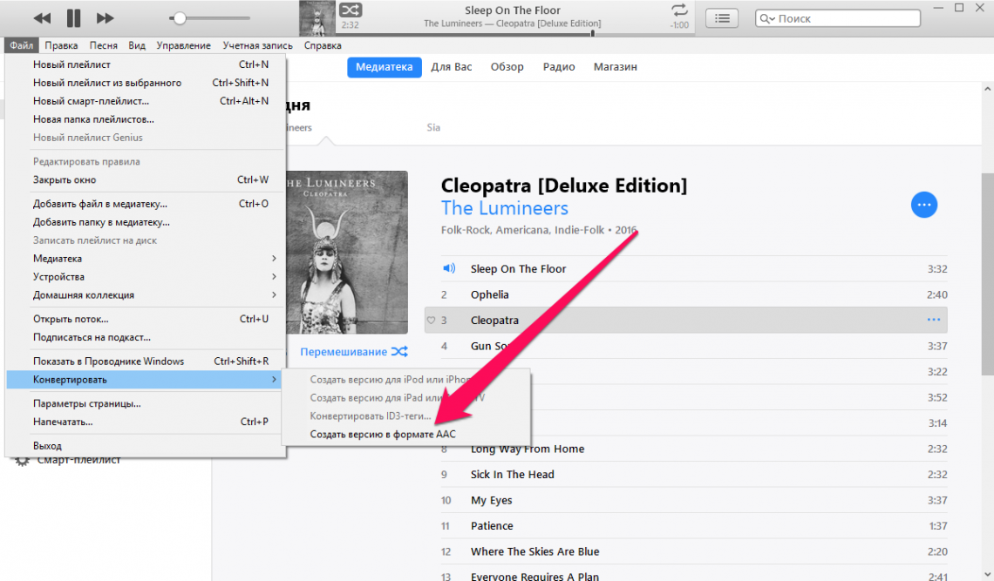Select Показать в Проводнике Windows
The height and width of the screenshot is (581, 994).
pos(146,361)
